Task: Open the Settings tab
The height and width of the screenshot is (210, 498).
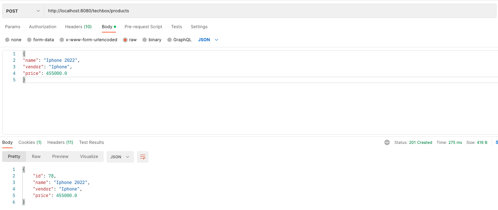Action: click(x=199, y=27)
